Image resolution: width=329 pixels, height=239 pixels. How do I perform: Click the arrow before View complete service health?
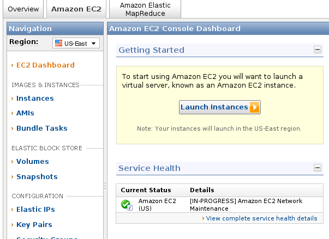203,218
